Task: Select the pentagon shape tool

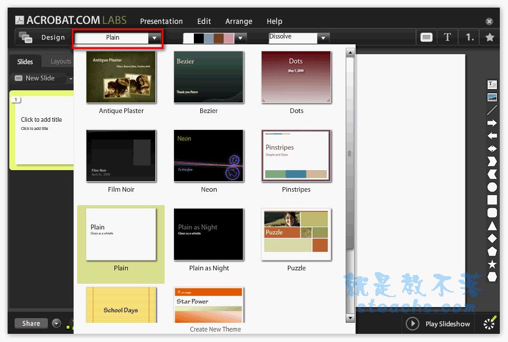Action: click(x=492, y=252)
